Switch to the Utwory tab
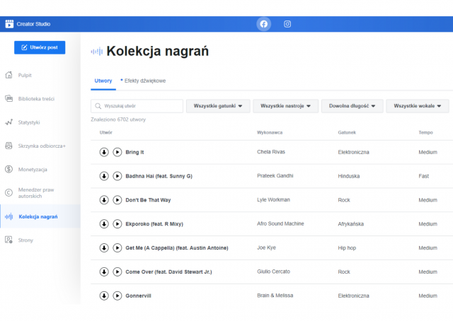Image resolution: width=453 pixels, height=321 pixels. click(x=103, y=81)
